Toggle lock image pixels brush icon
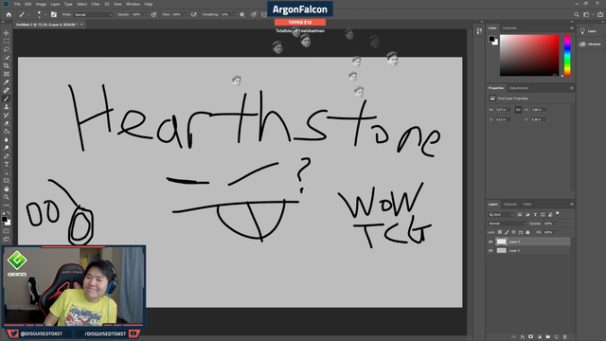The image size is (606, 341). coord(507,232)
